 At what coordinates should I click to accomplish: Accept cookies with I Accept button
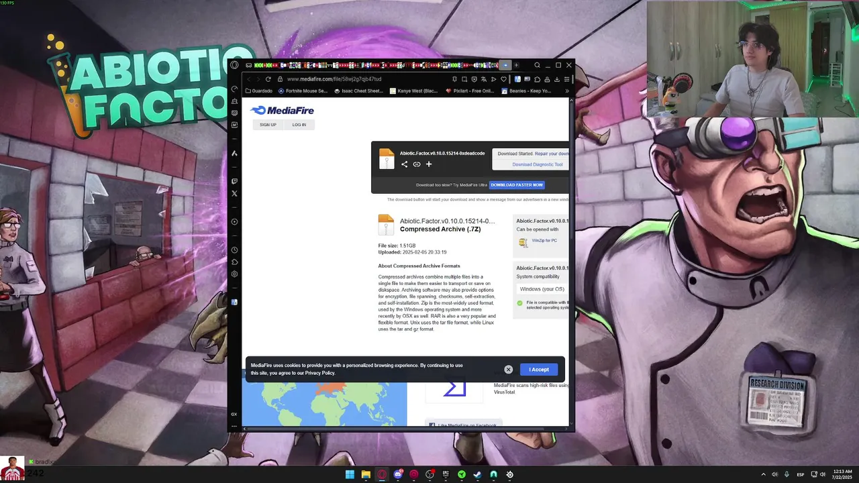coord(539,370)
